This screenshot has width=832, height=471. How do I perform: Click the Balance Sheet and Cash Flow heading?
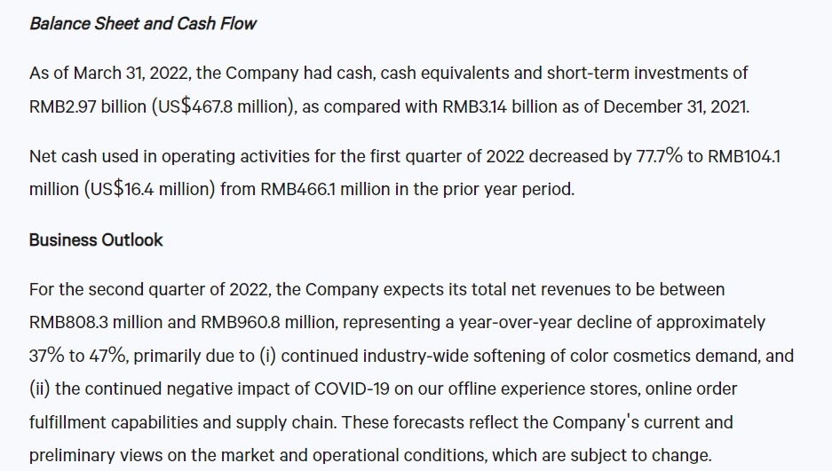click(143, 24)
